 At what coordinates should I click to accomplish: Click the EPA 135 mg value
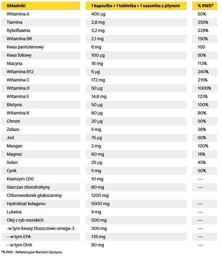[98, 237]
